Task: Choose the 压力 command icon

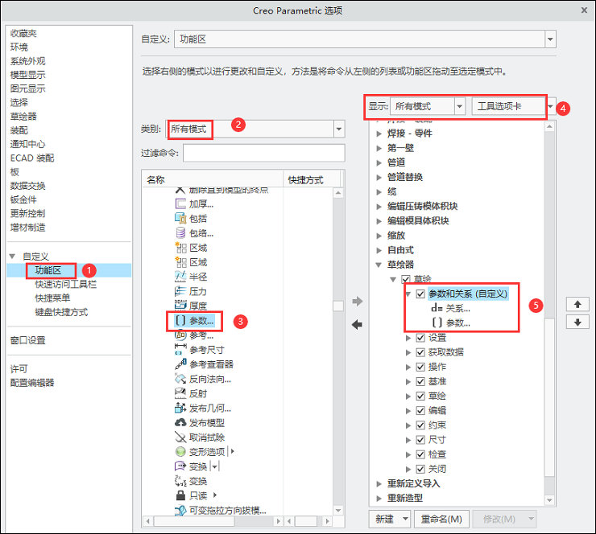Action: 180,291
